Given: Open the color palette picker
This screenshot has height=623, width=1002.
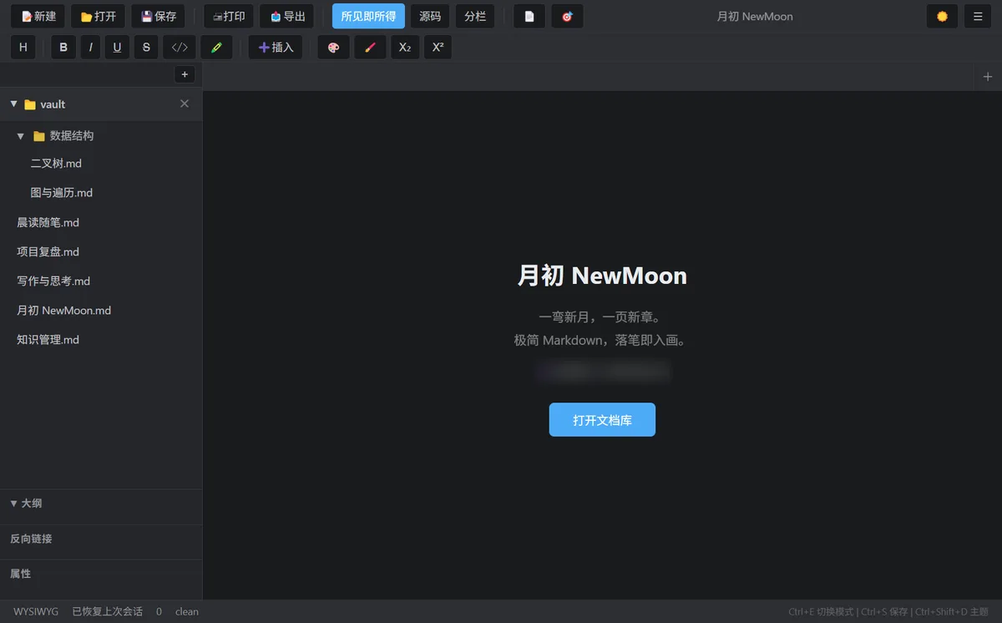Looking at the screenshot, I should [334, 48].
